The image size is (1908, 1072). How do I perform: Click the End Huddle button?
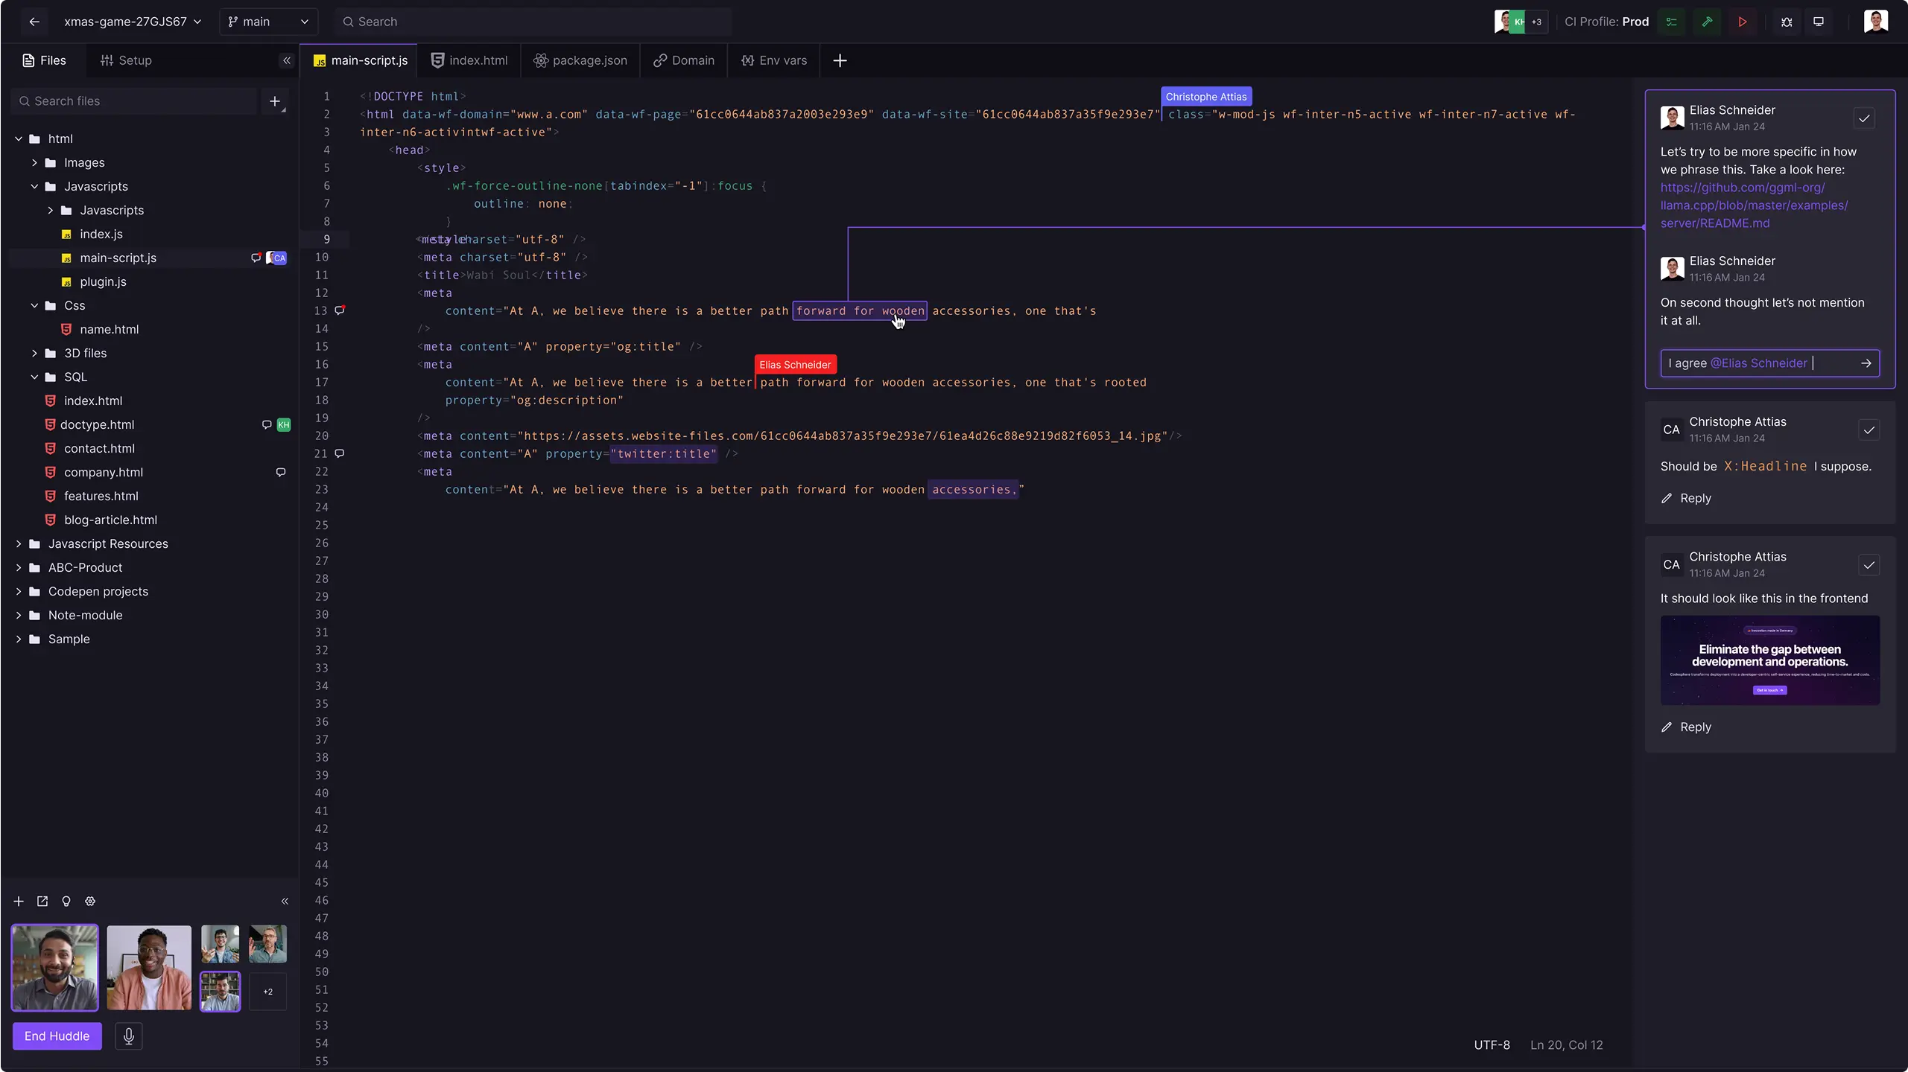coord(57,1036)
